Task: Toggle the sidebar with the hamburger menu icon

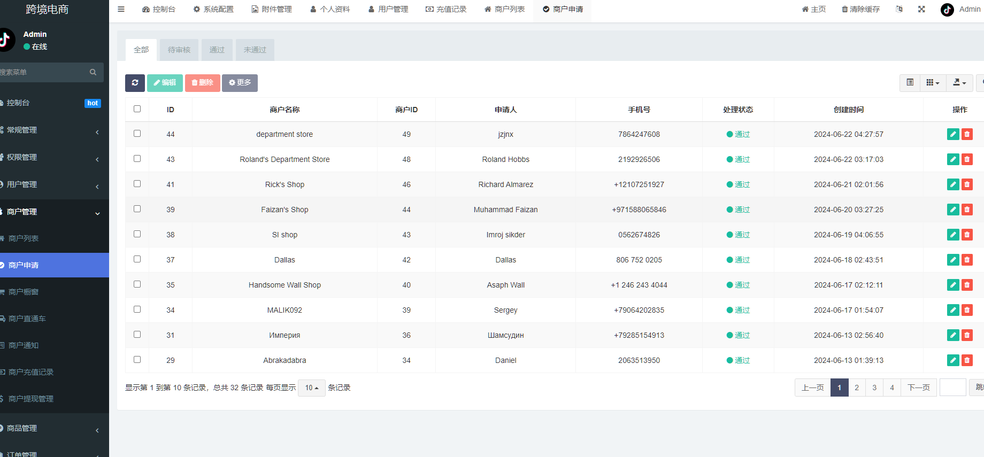Action: tap(121, 9)
